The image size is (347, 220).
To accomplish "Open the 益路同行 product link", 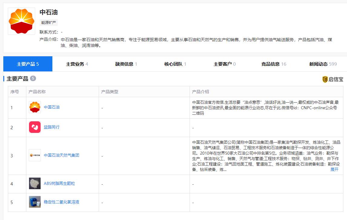I will point(51,127).
